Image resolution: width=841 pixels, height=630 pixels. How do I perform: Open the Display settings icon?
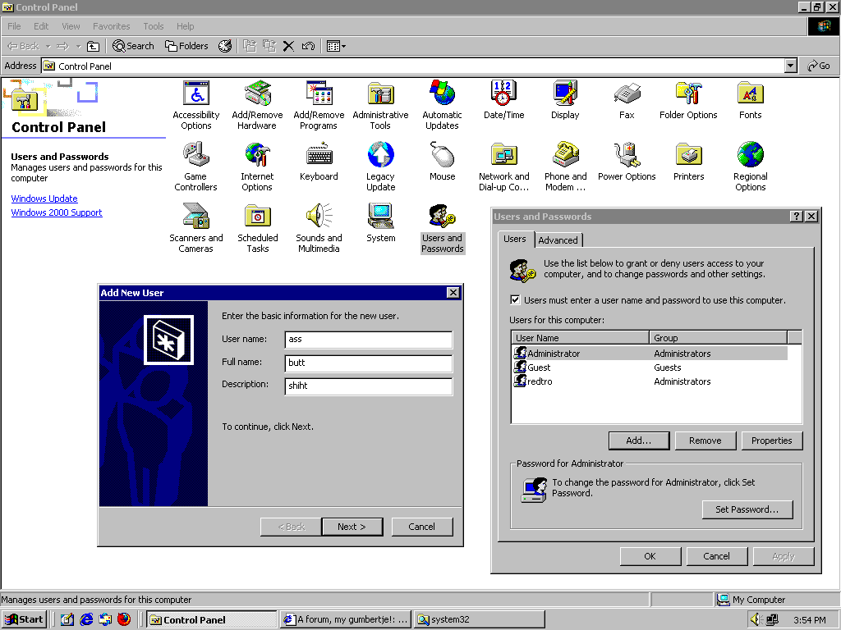[565, 94]
